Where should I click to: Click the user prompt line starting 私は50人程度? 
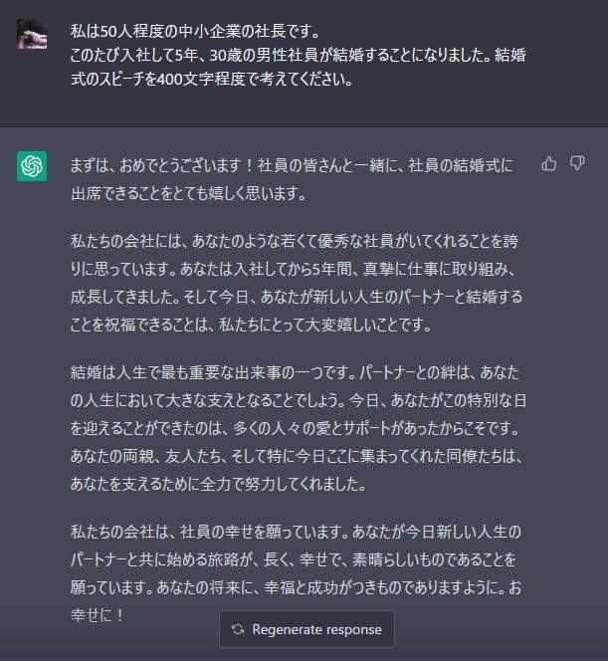pos(195,31)
